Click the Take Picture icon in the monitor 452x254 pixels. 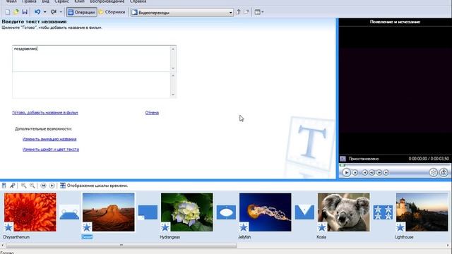(x=444, y=172)
